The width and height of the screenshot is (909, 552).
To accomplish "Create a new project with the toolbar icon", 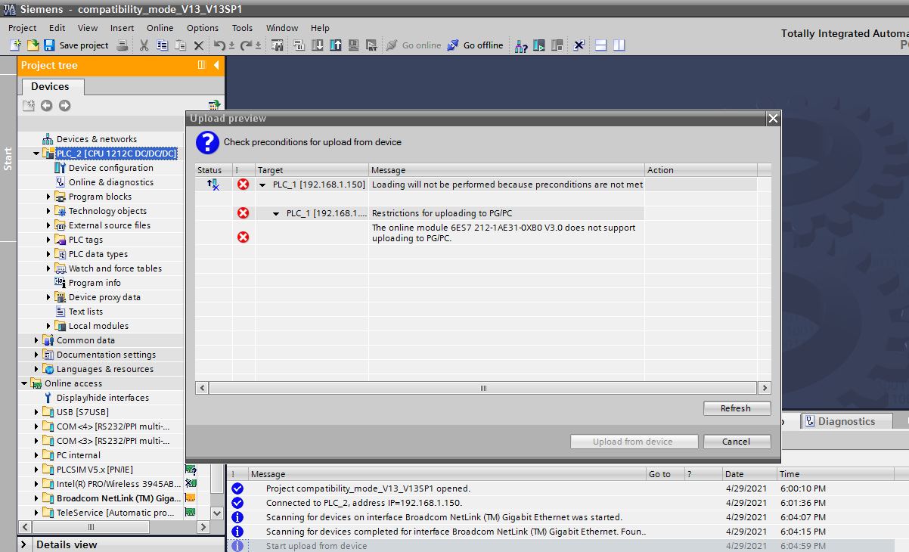I will click(15, 45).
